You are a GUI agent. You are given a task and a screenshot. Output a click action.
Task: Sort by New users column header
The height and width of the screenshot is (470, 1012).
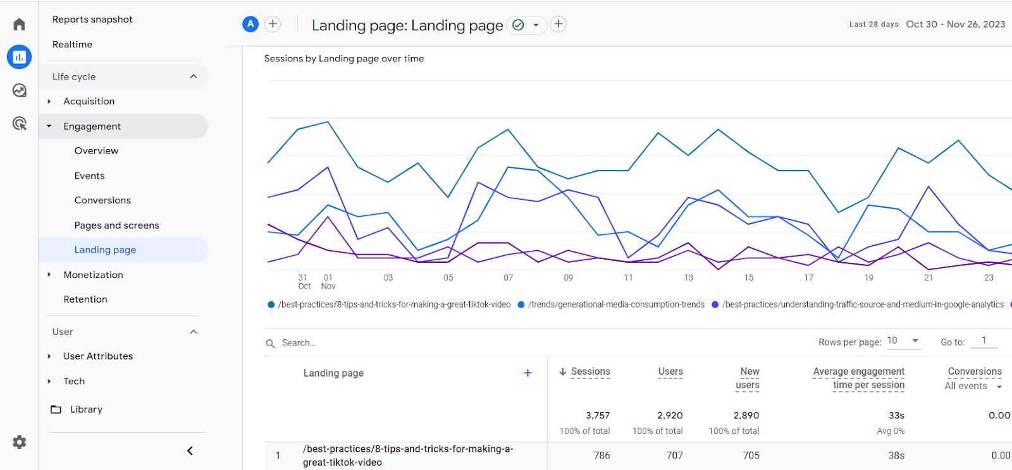click(748, 378)
